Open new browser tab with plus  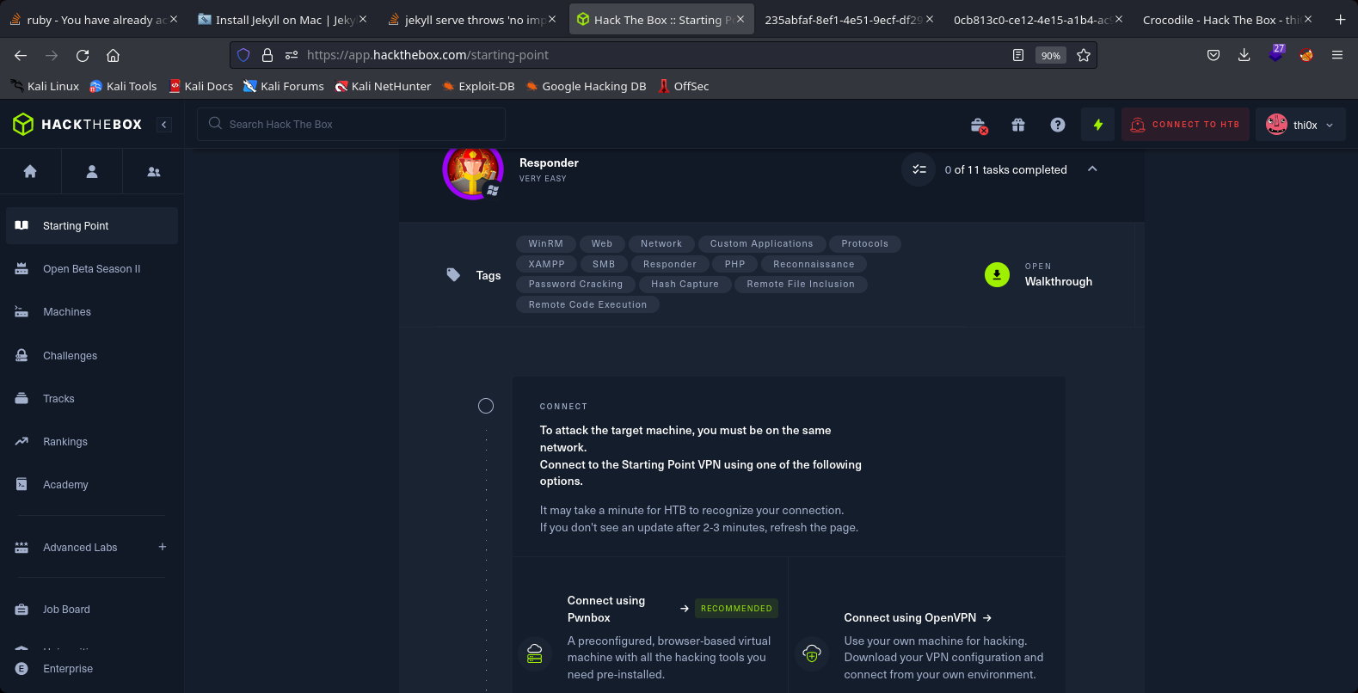click(x=1340, y=20)
